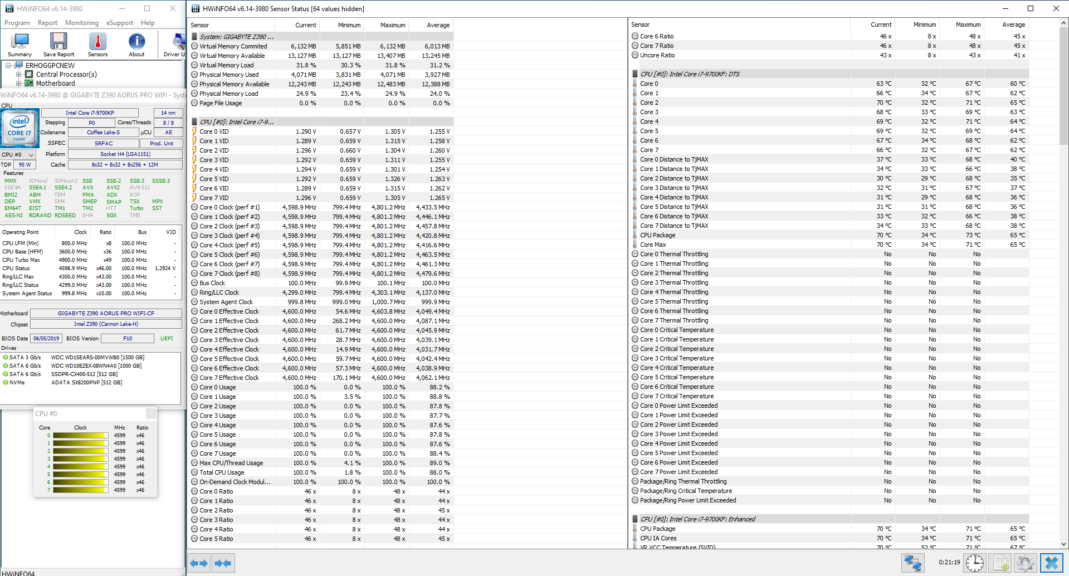Close sensors with the blue X icon
1069x576 pixels.
click(x=1052, y=563)
